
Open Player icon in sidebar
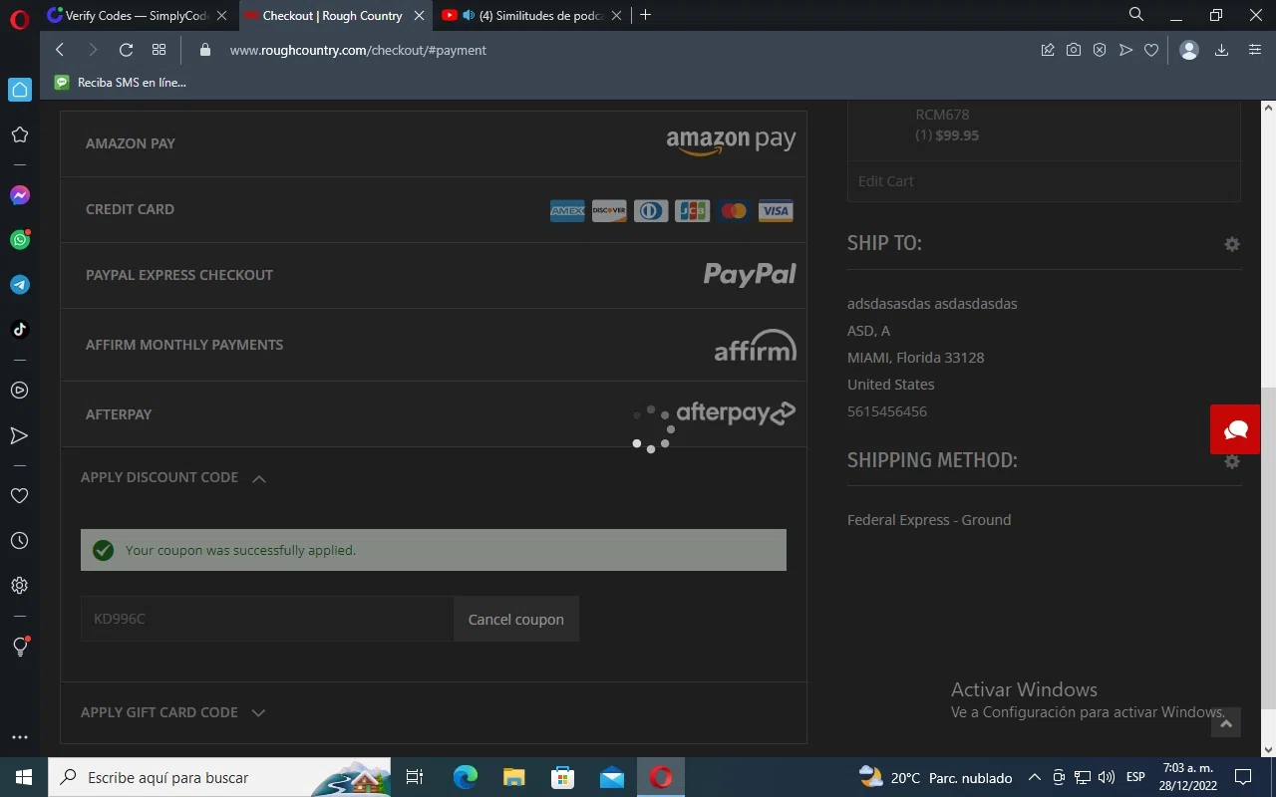[20, 391]
